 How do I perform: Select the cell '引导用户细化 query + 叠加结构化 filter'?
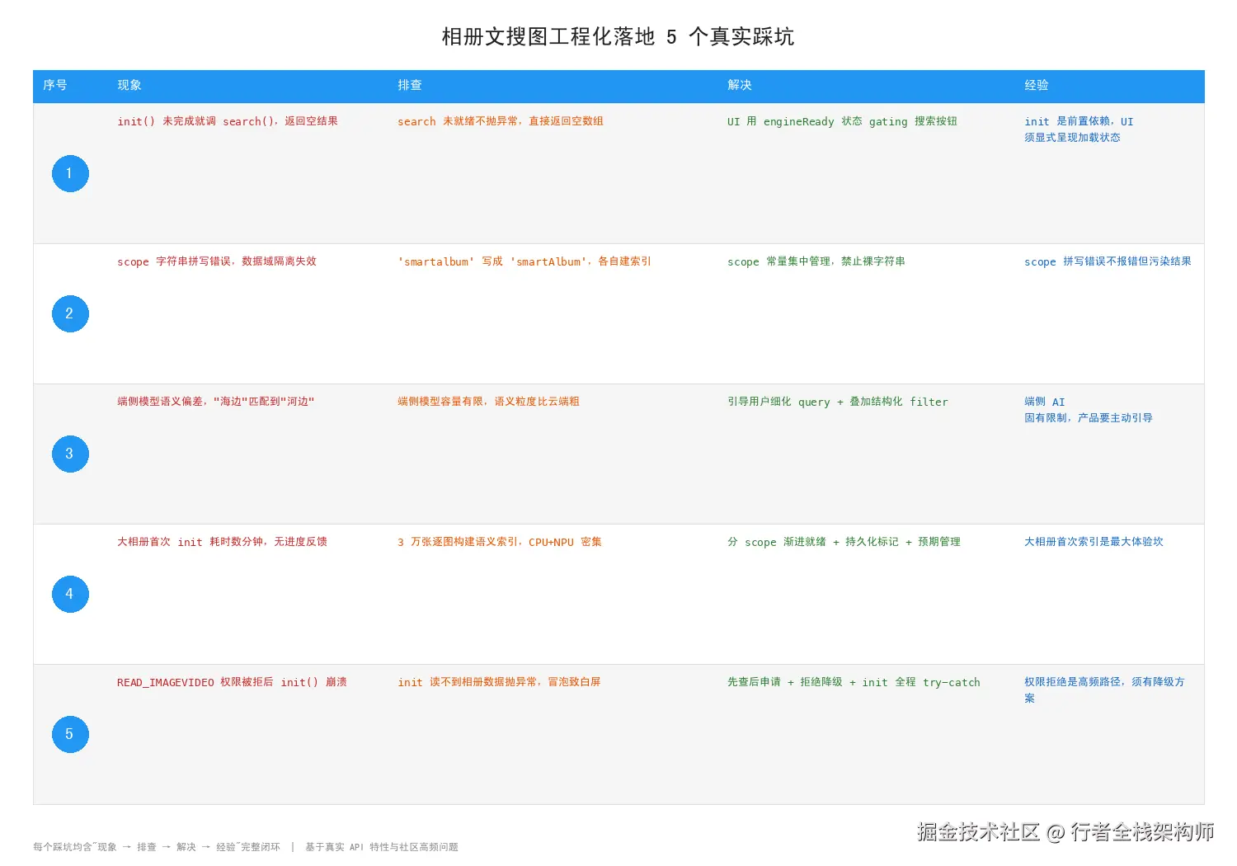[838, 402]
